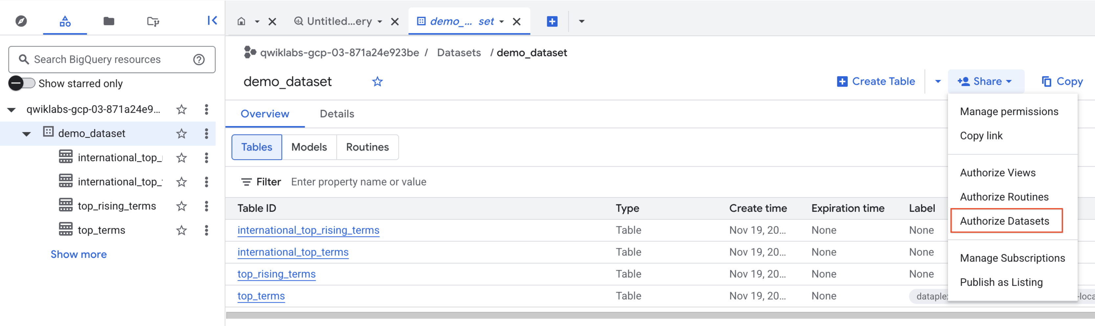Open the international_top_terms table link
Screen dimensions: 1095x326
[293, 252]
